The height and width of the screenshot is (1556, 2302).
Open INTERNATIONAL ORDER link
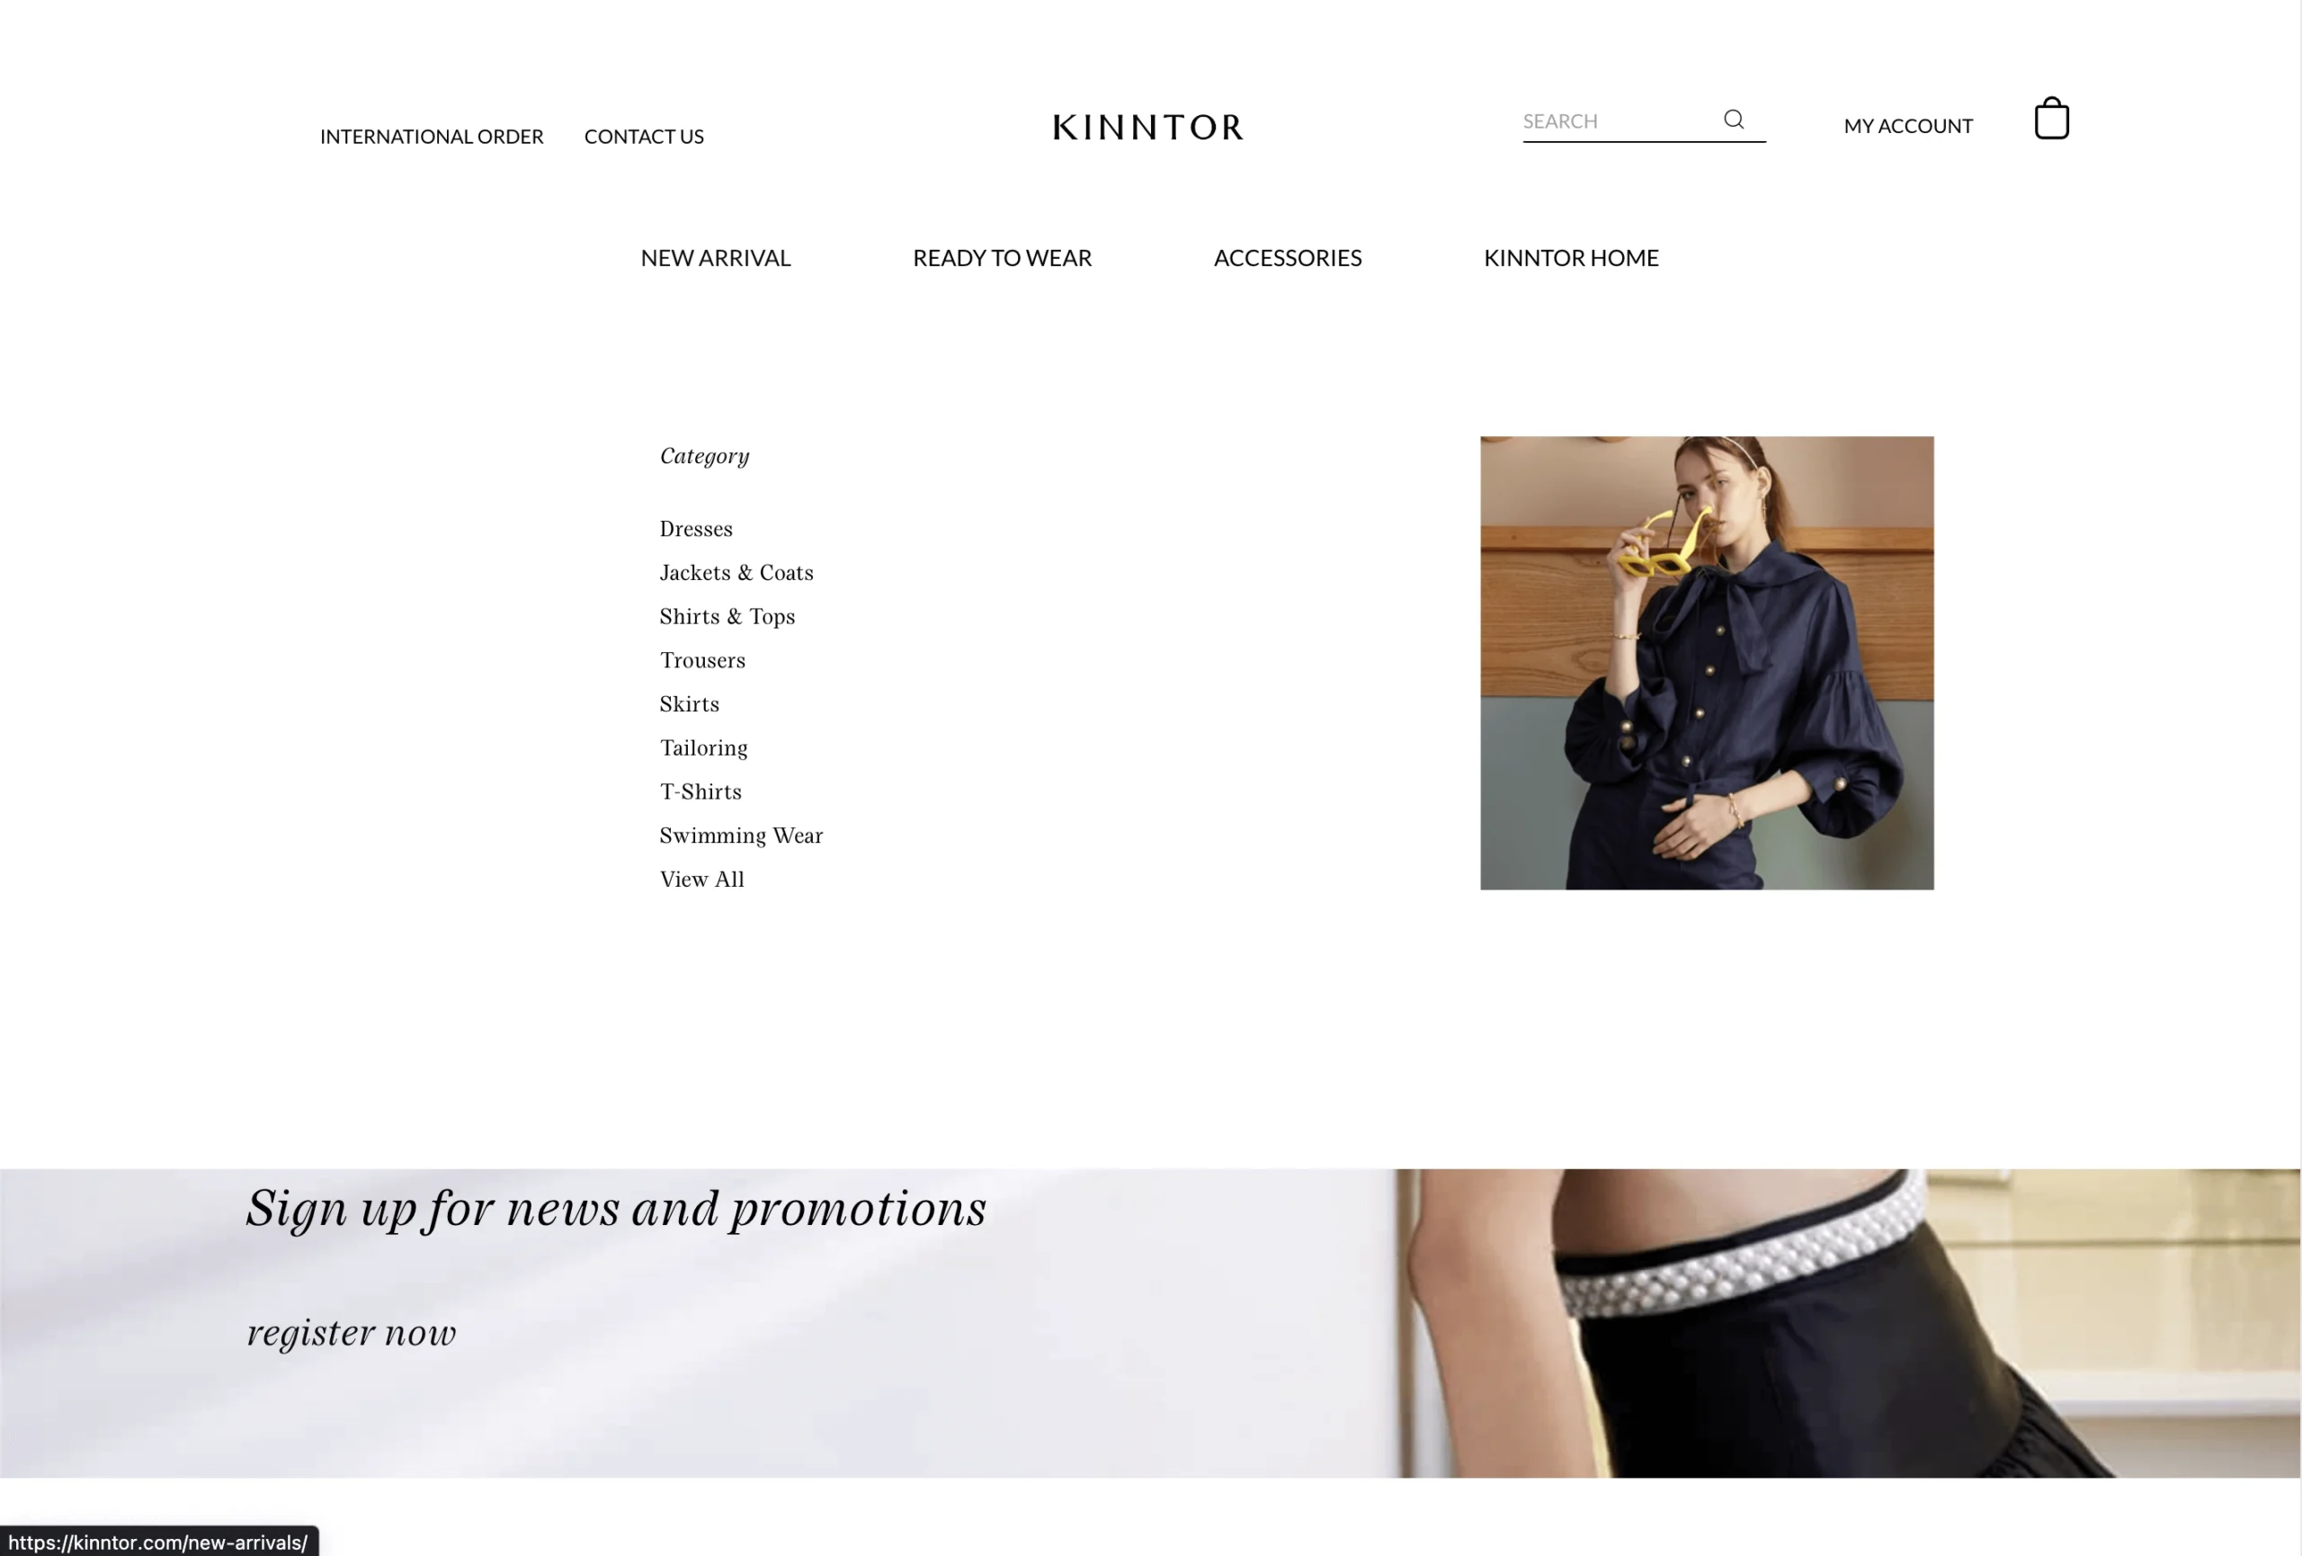click(432, 137)
